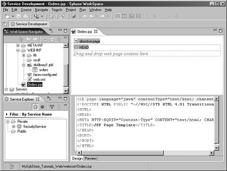Click the dark gear icon in Service Explorer
The height and width of the screenshot is (171, 227).
(x=42, y=107)
